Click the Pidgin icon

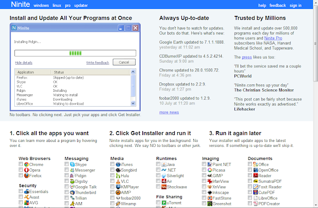(x=73, y=176)
